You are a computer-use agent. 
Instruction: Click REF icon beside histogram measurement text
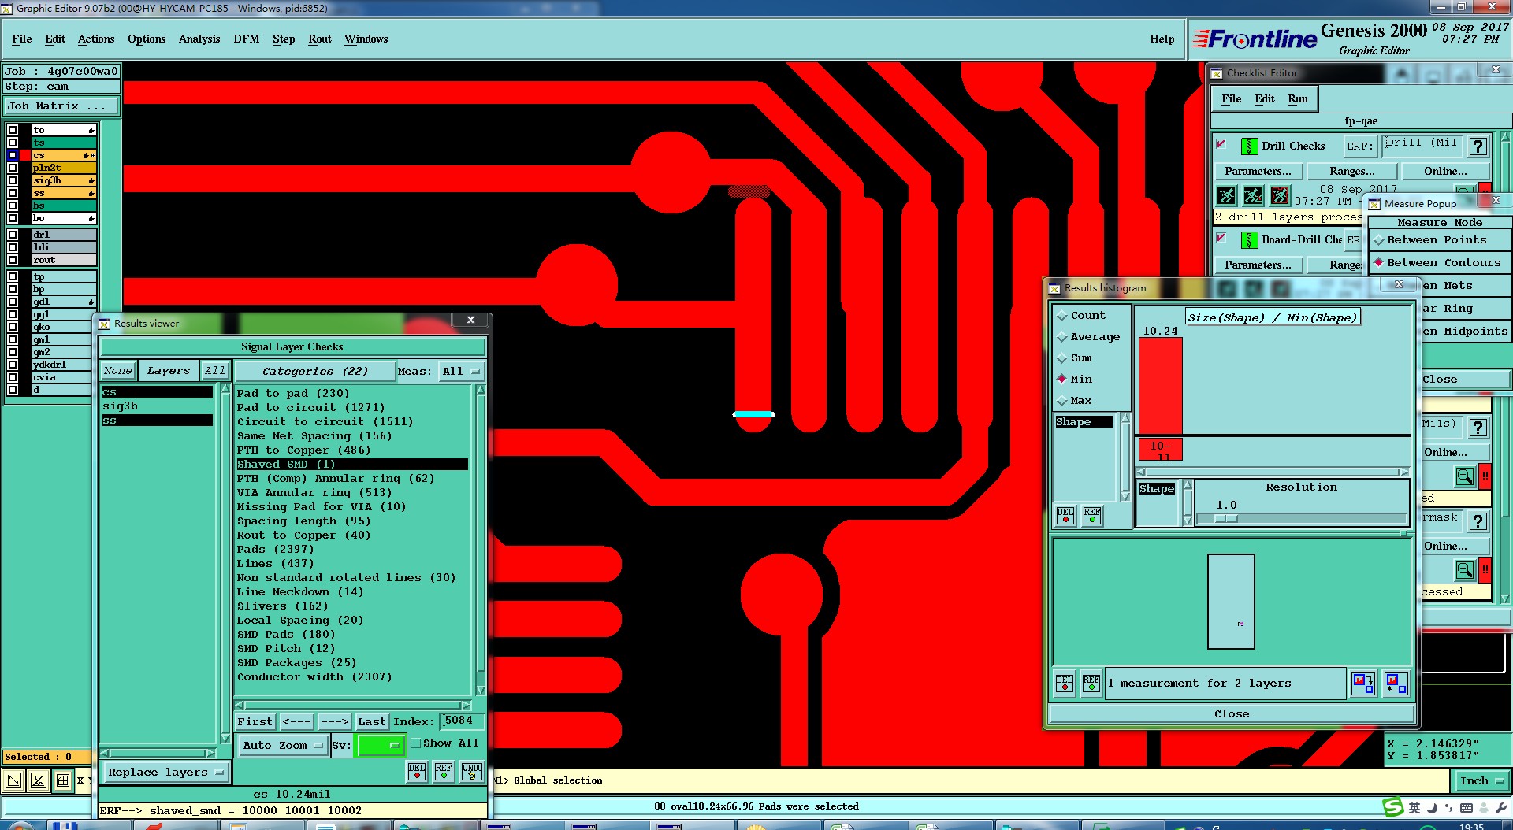click(x=1091, y=683)
